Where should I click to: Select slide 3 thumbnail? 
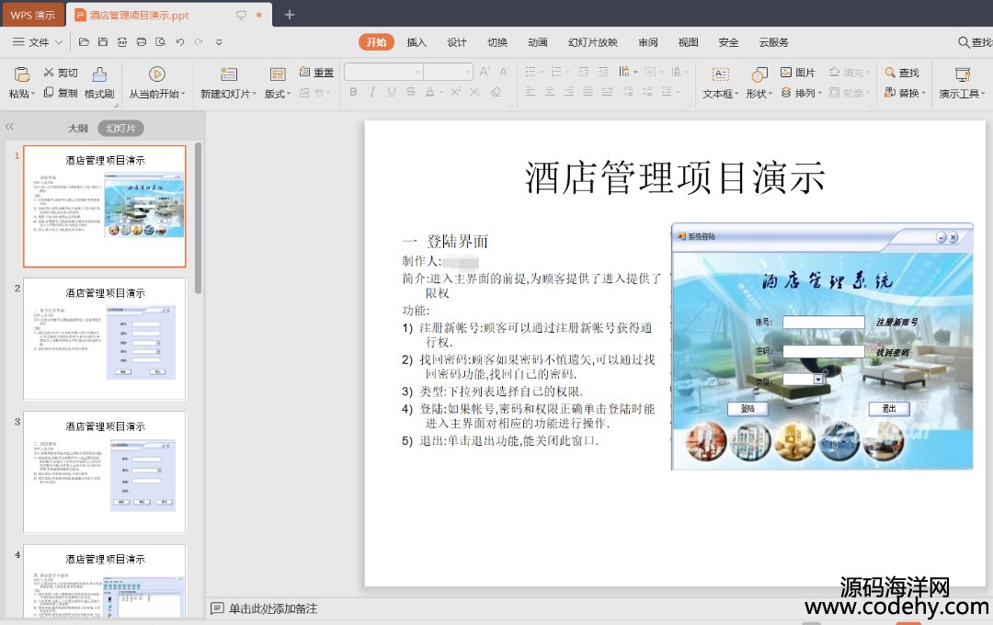tap(105, 472)
